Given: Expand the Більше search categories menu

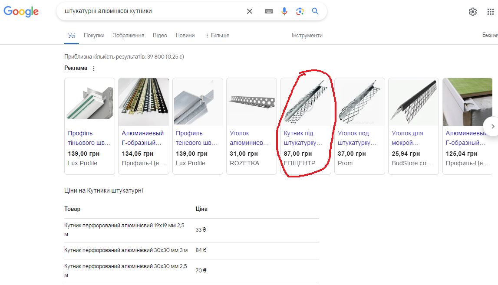Looking at the screenshot, I should point(218,35).
